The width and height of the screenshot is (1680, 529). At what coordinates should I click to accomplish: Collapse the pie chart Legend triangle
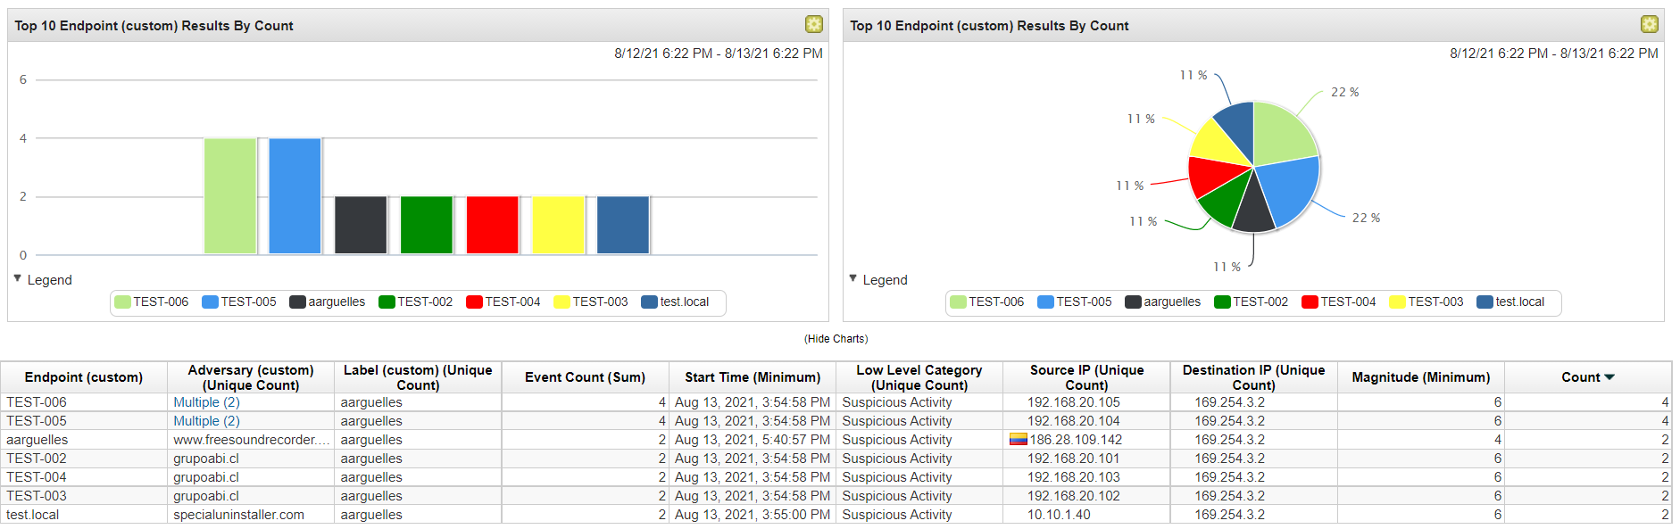click(853, 279)
